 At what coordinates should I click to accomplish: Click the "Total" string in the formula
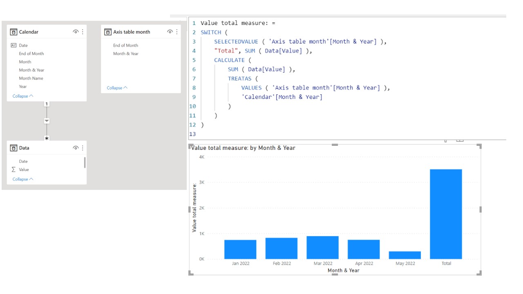point(226,51)
